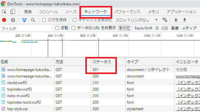Sort by the ステータス column header

108,62
